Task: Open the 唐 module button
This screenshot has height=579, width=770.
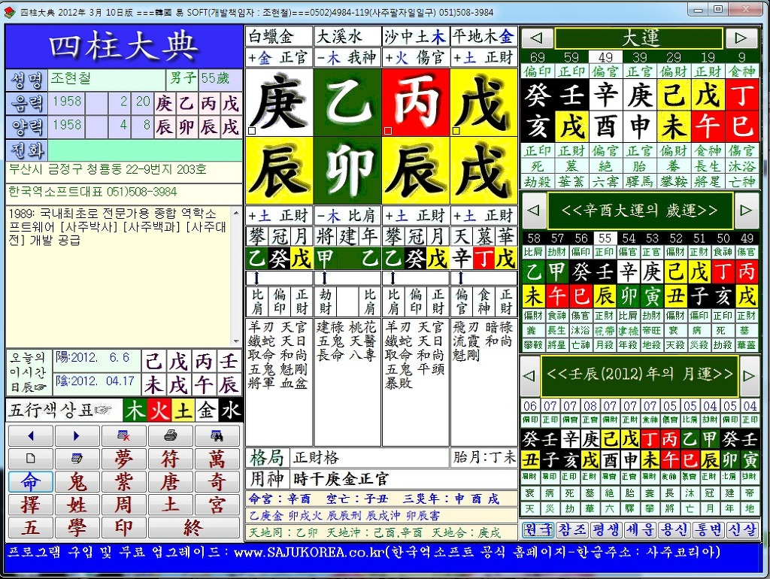Action: [x=171, y=482]
